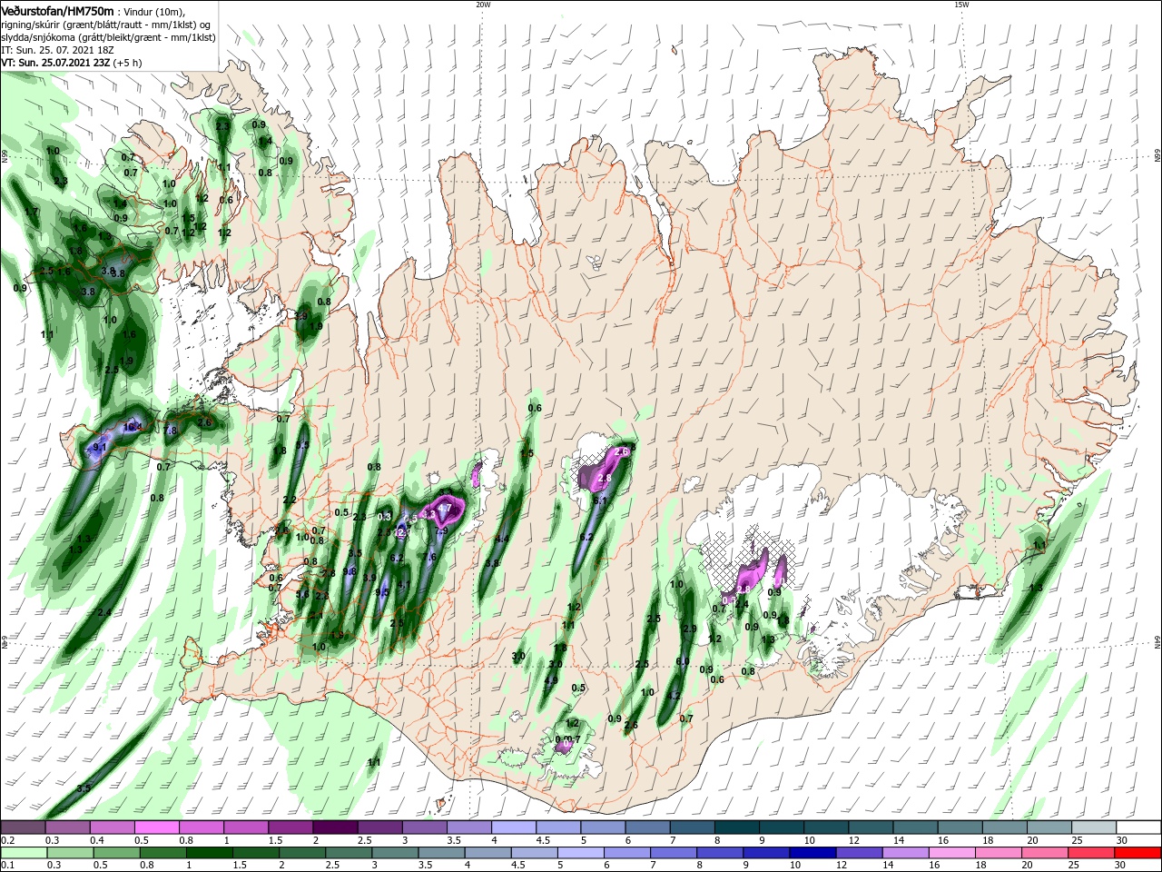Pick the deep navy blue swatch between 10 and 12
Viewport: 1162px width, 872px height.
812,852
